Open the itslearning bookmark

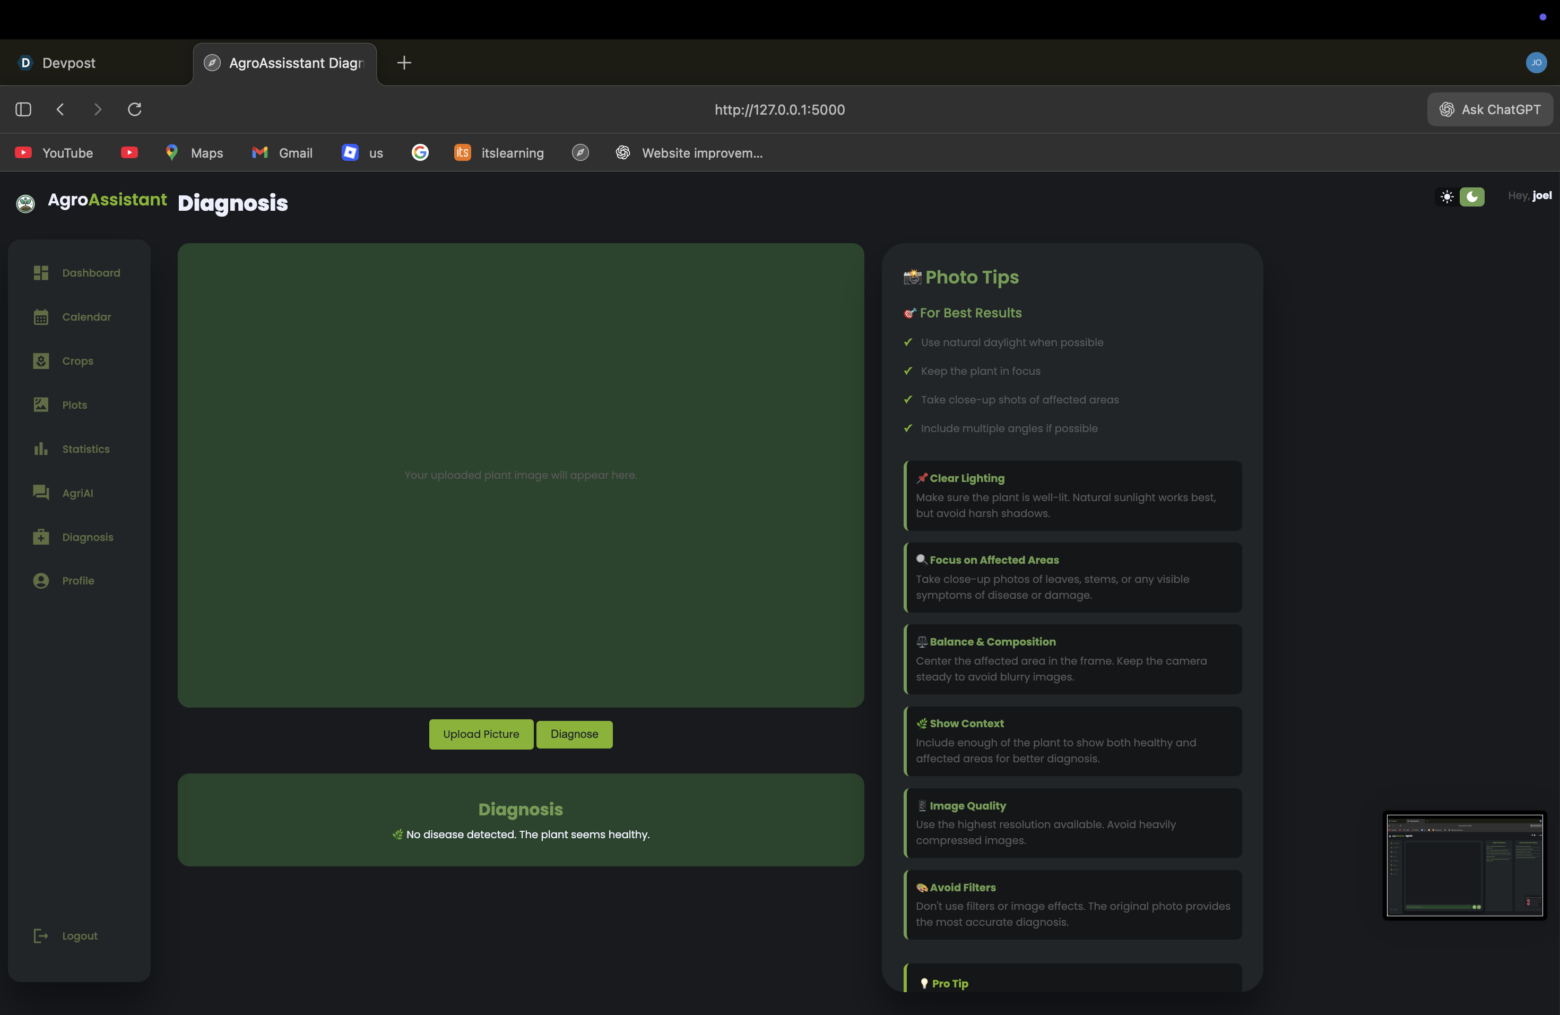tap(499, 153)
